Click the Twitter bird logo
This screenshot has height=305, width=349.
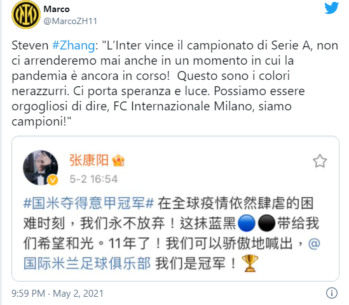tap(331, 8)
